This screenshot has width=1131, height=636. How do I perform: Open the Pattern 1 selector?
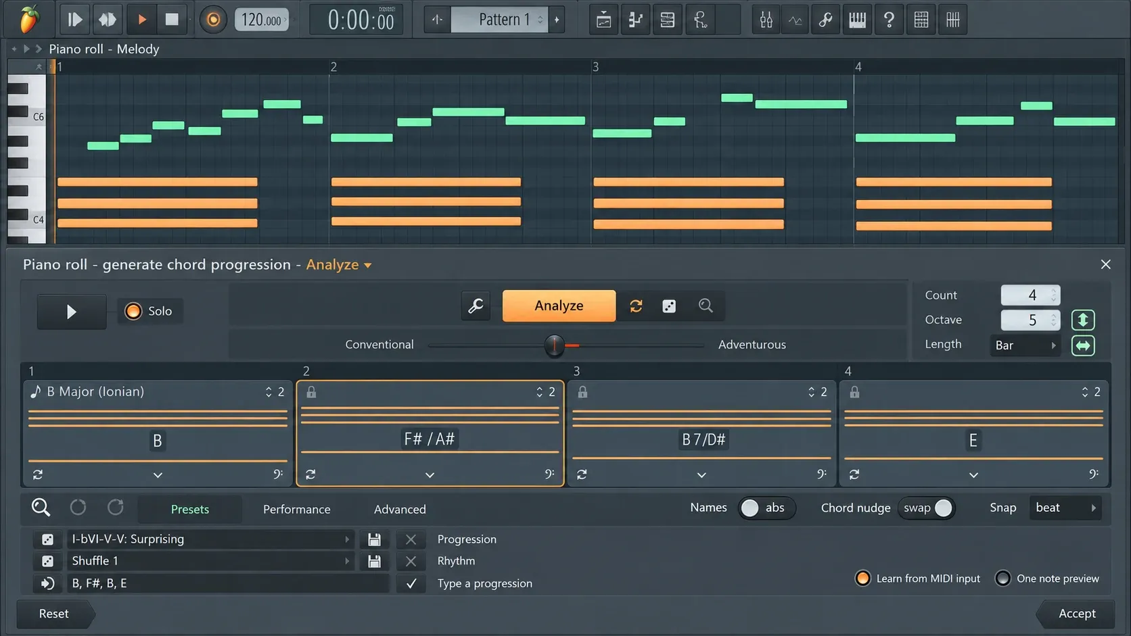click(x=500, y=20)
